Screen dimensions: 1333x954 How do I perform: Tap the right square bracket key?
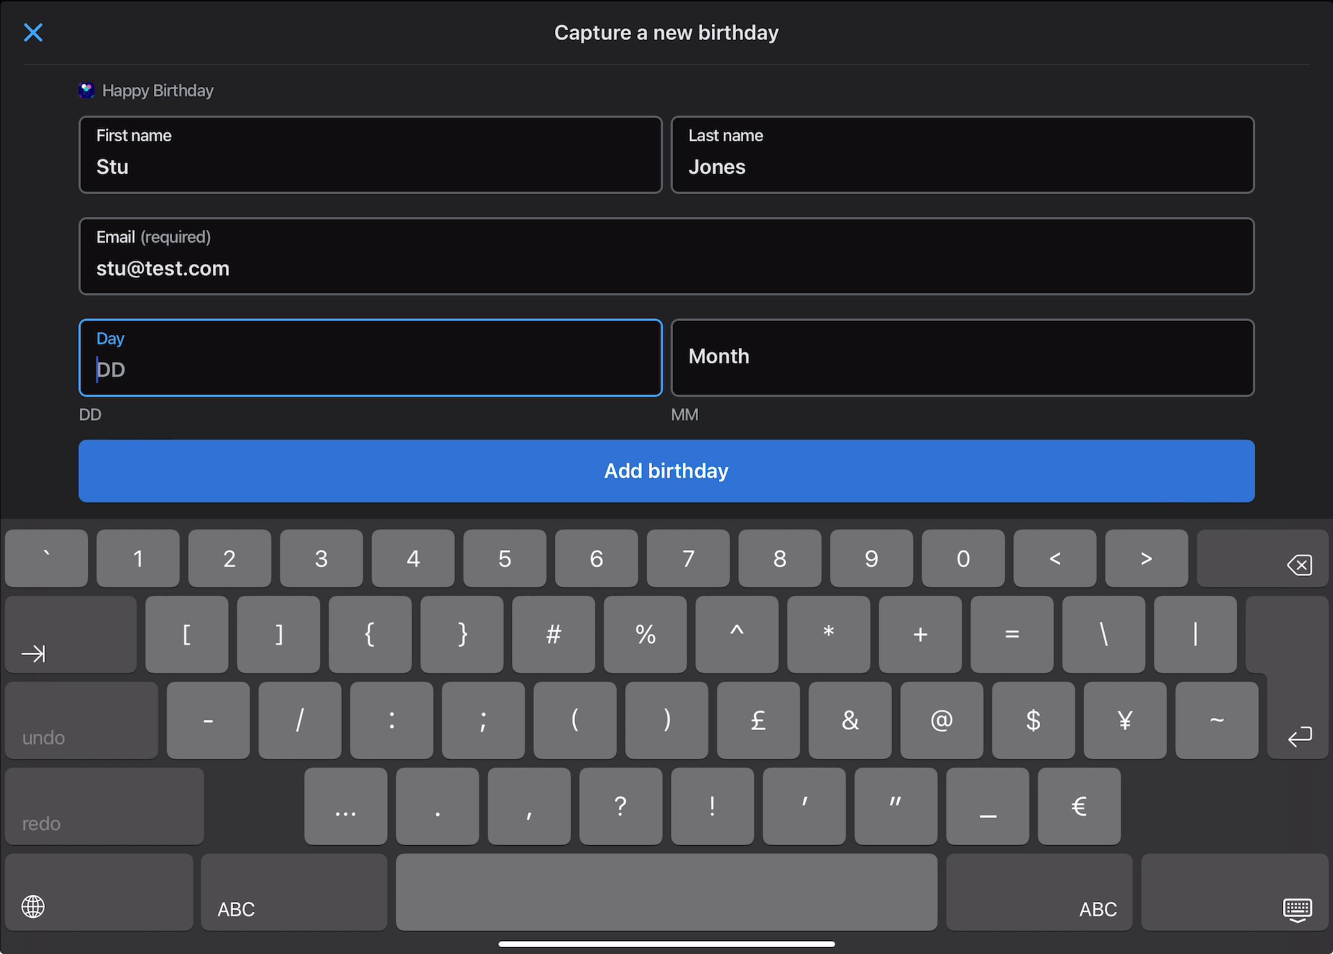[278, 634]
